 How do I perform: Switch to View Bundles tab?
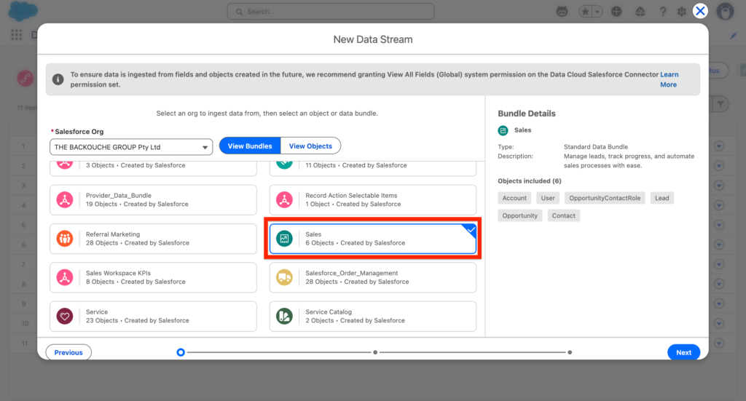pyautogui.click(x=250, y=146)
